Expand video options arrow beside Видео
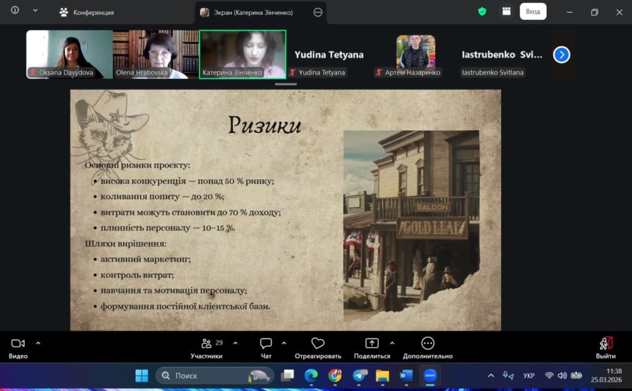The image size is (632, 391). point(38,343)
